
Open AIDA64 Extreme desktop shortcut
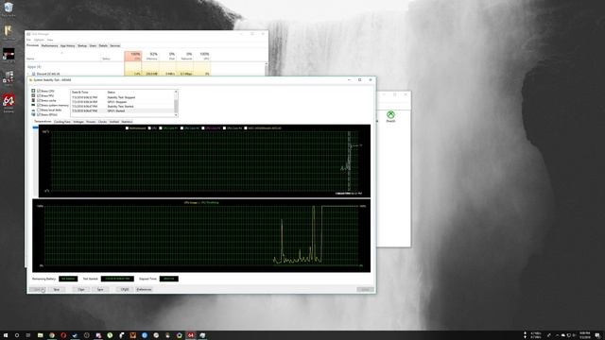[x=9, y=102]
